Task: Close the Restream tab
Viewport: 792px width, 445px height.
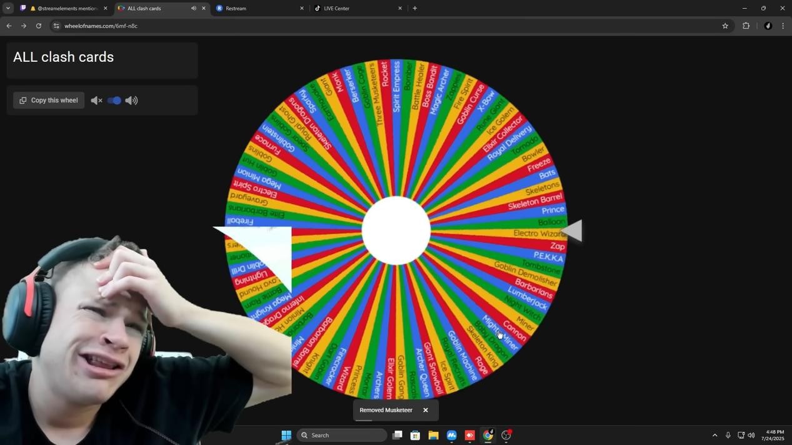Action: [x=302, y=8]
